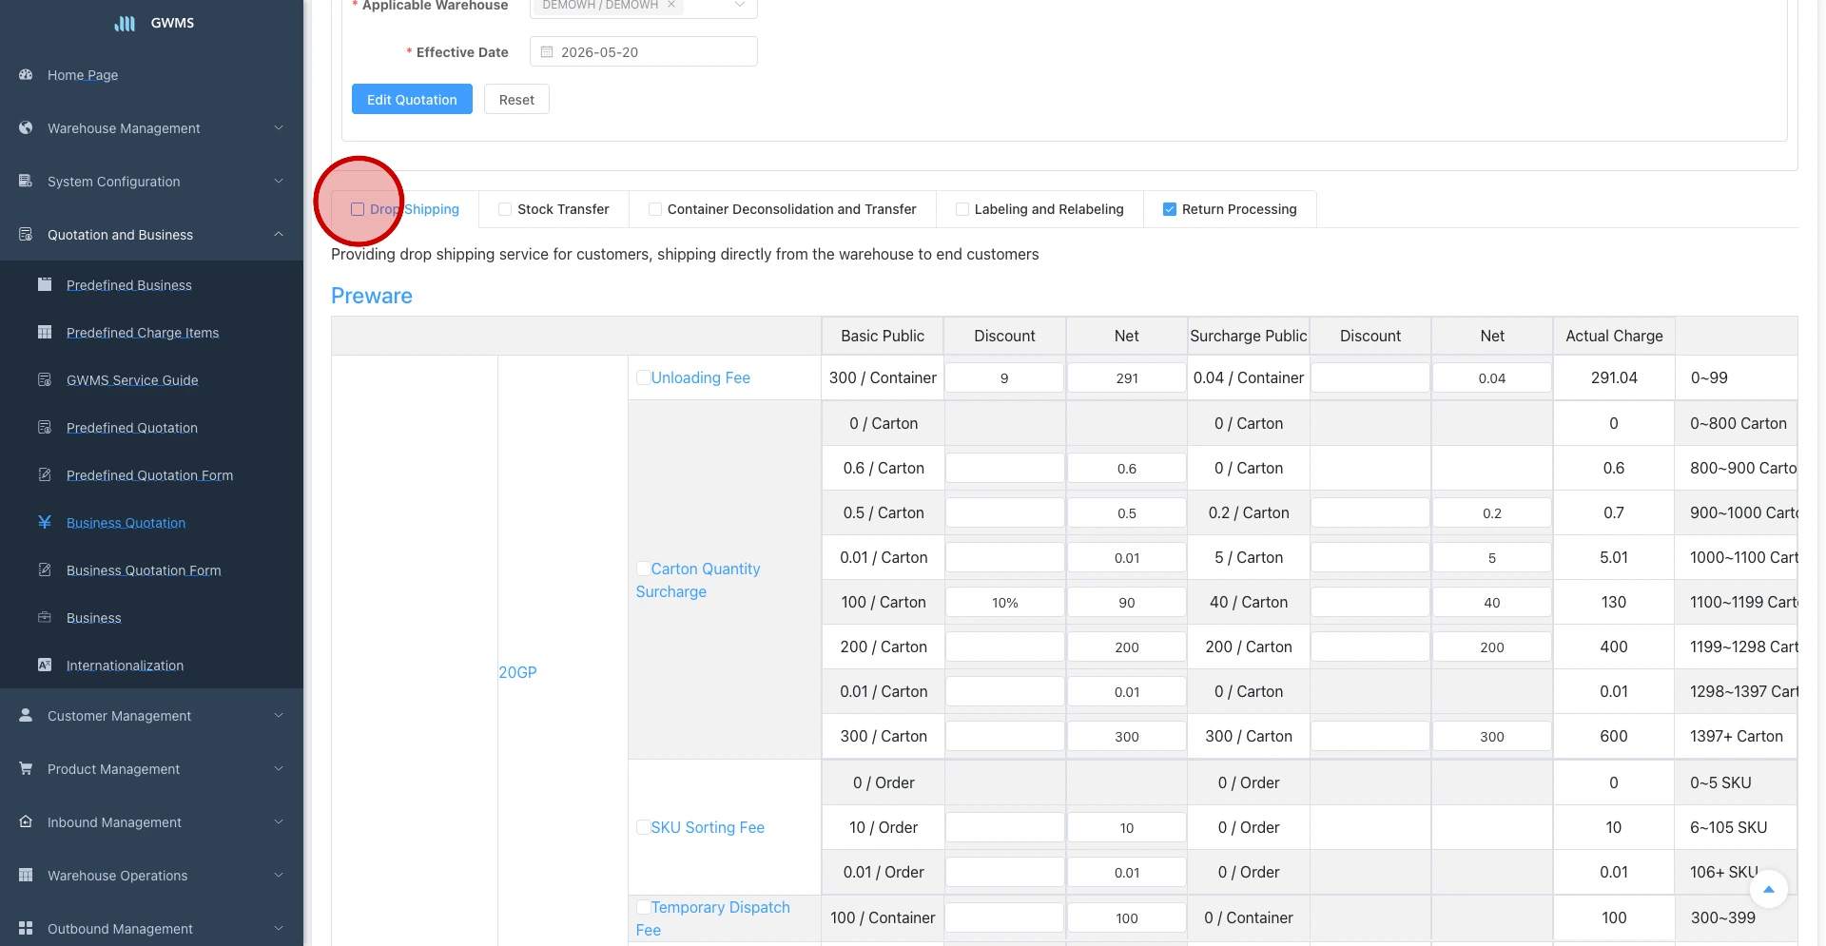Click the Business Quotation Form edit icon
1826x946 pixels.
coord(45,570)
